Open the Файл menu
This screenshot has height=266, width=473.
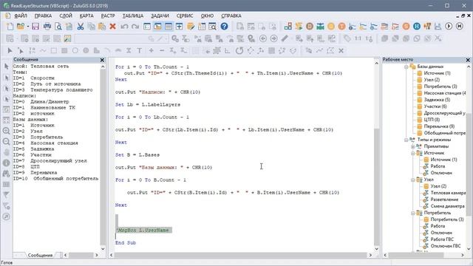[21, 16]
